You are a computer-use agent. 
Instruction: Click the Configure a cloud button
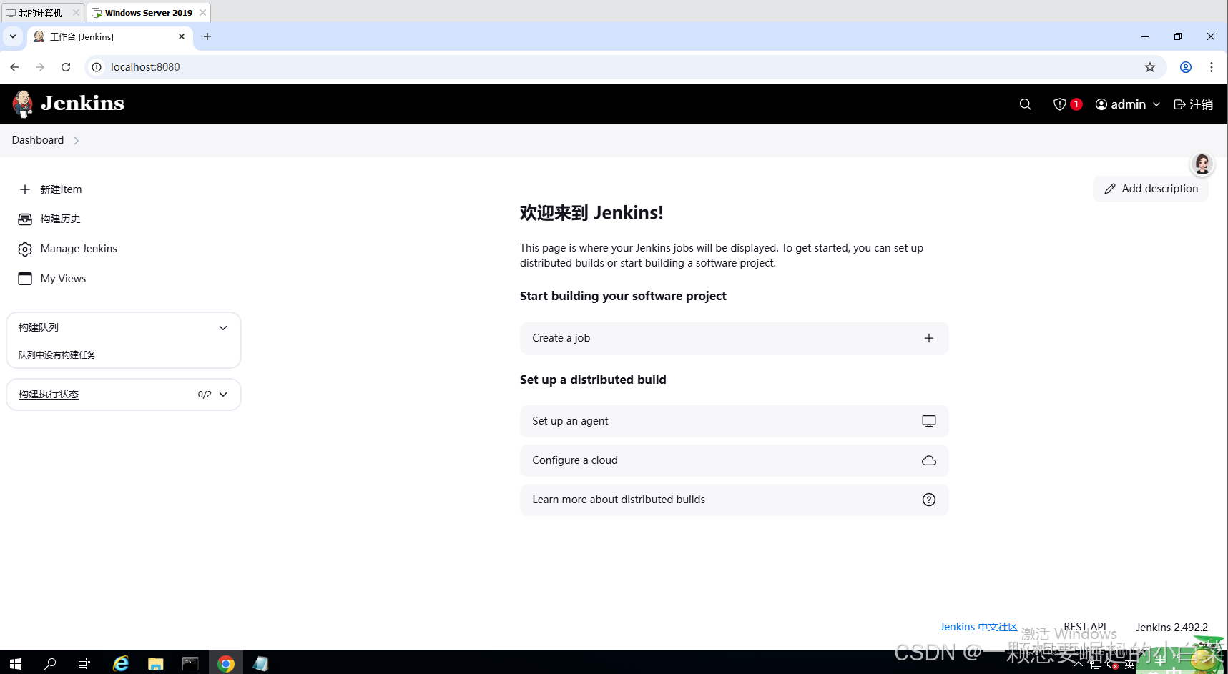734,460
